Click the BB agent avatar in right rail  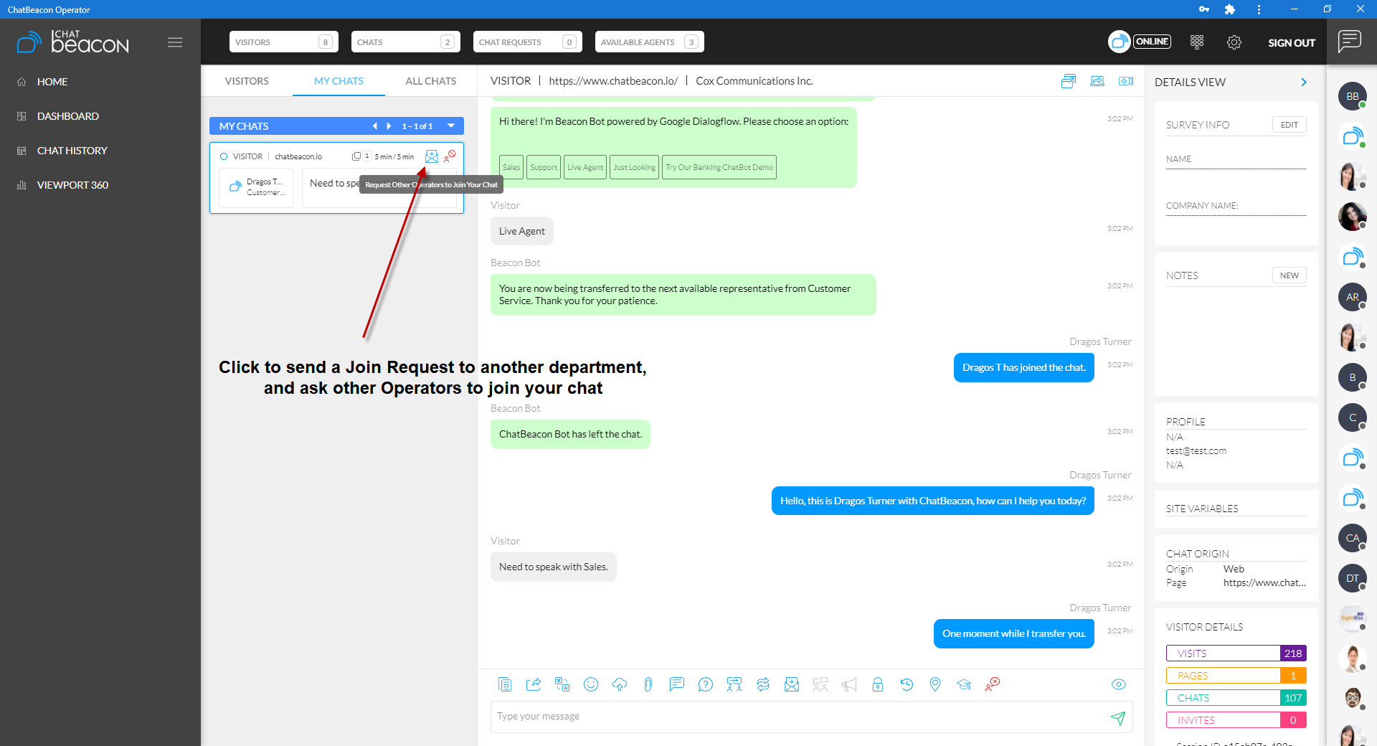point(1353,96)
